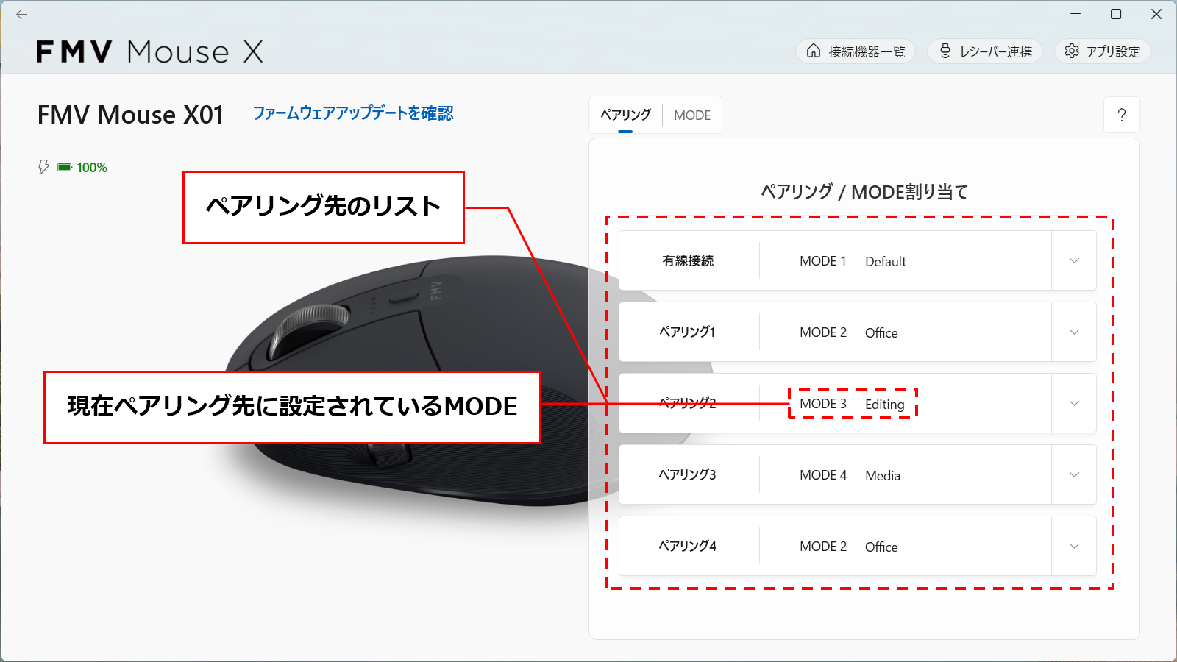Click the charging lightning bolt icon
The width and height of the screenshot is (1177, 662).
(x=43, y=167)
